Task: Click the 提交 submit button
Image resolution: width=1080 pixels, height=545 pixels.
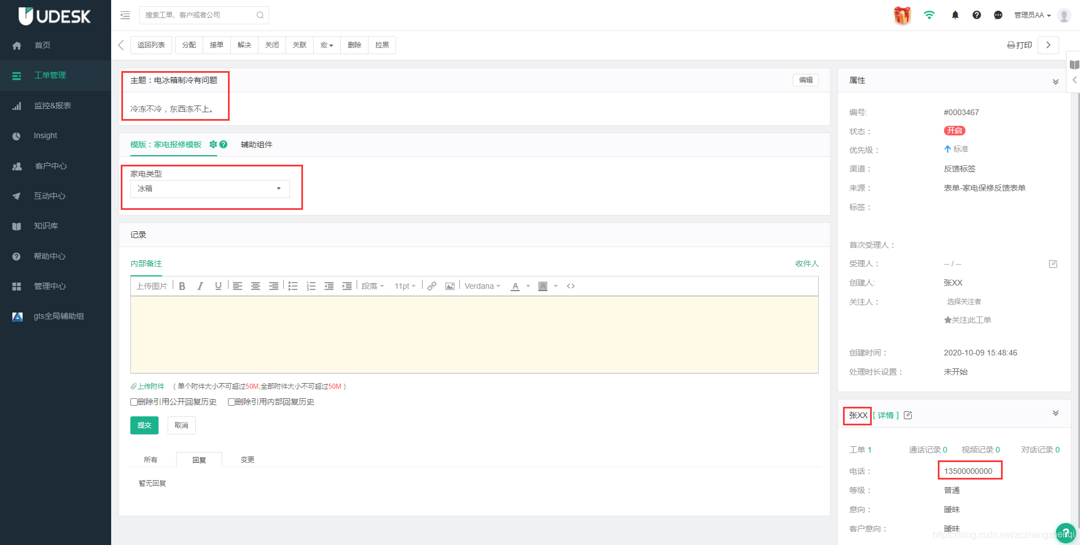Action: (x=144, y=425)
